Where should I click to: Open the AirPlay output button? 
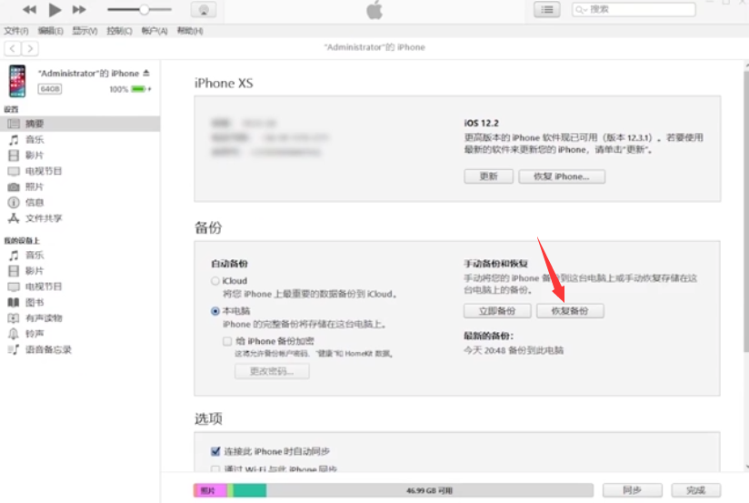point(204,10)
